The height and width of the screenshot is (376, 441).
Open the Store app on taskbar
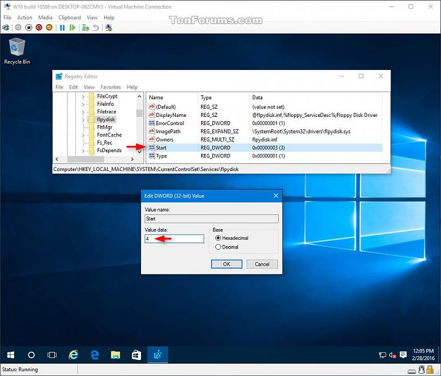[x=136, y=355]
